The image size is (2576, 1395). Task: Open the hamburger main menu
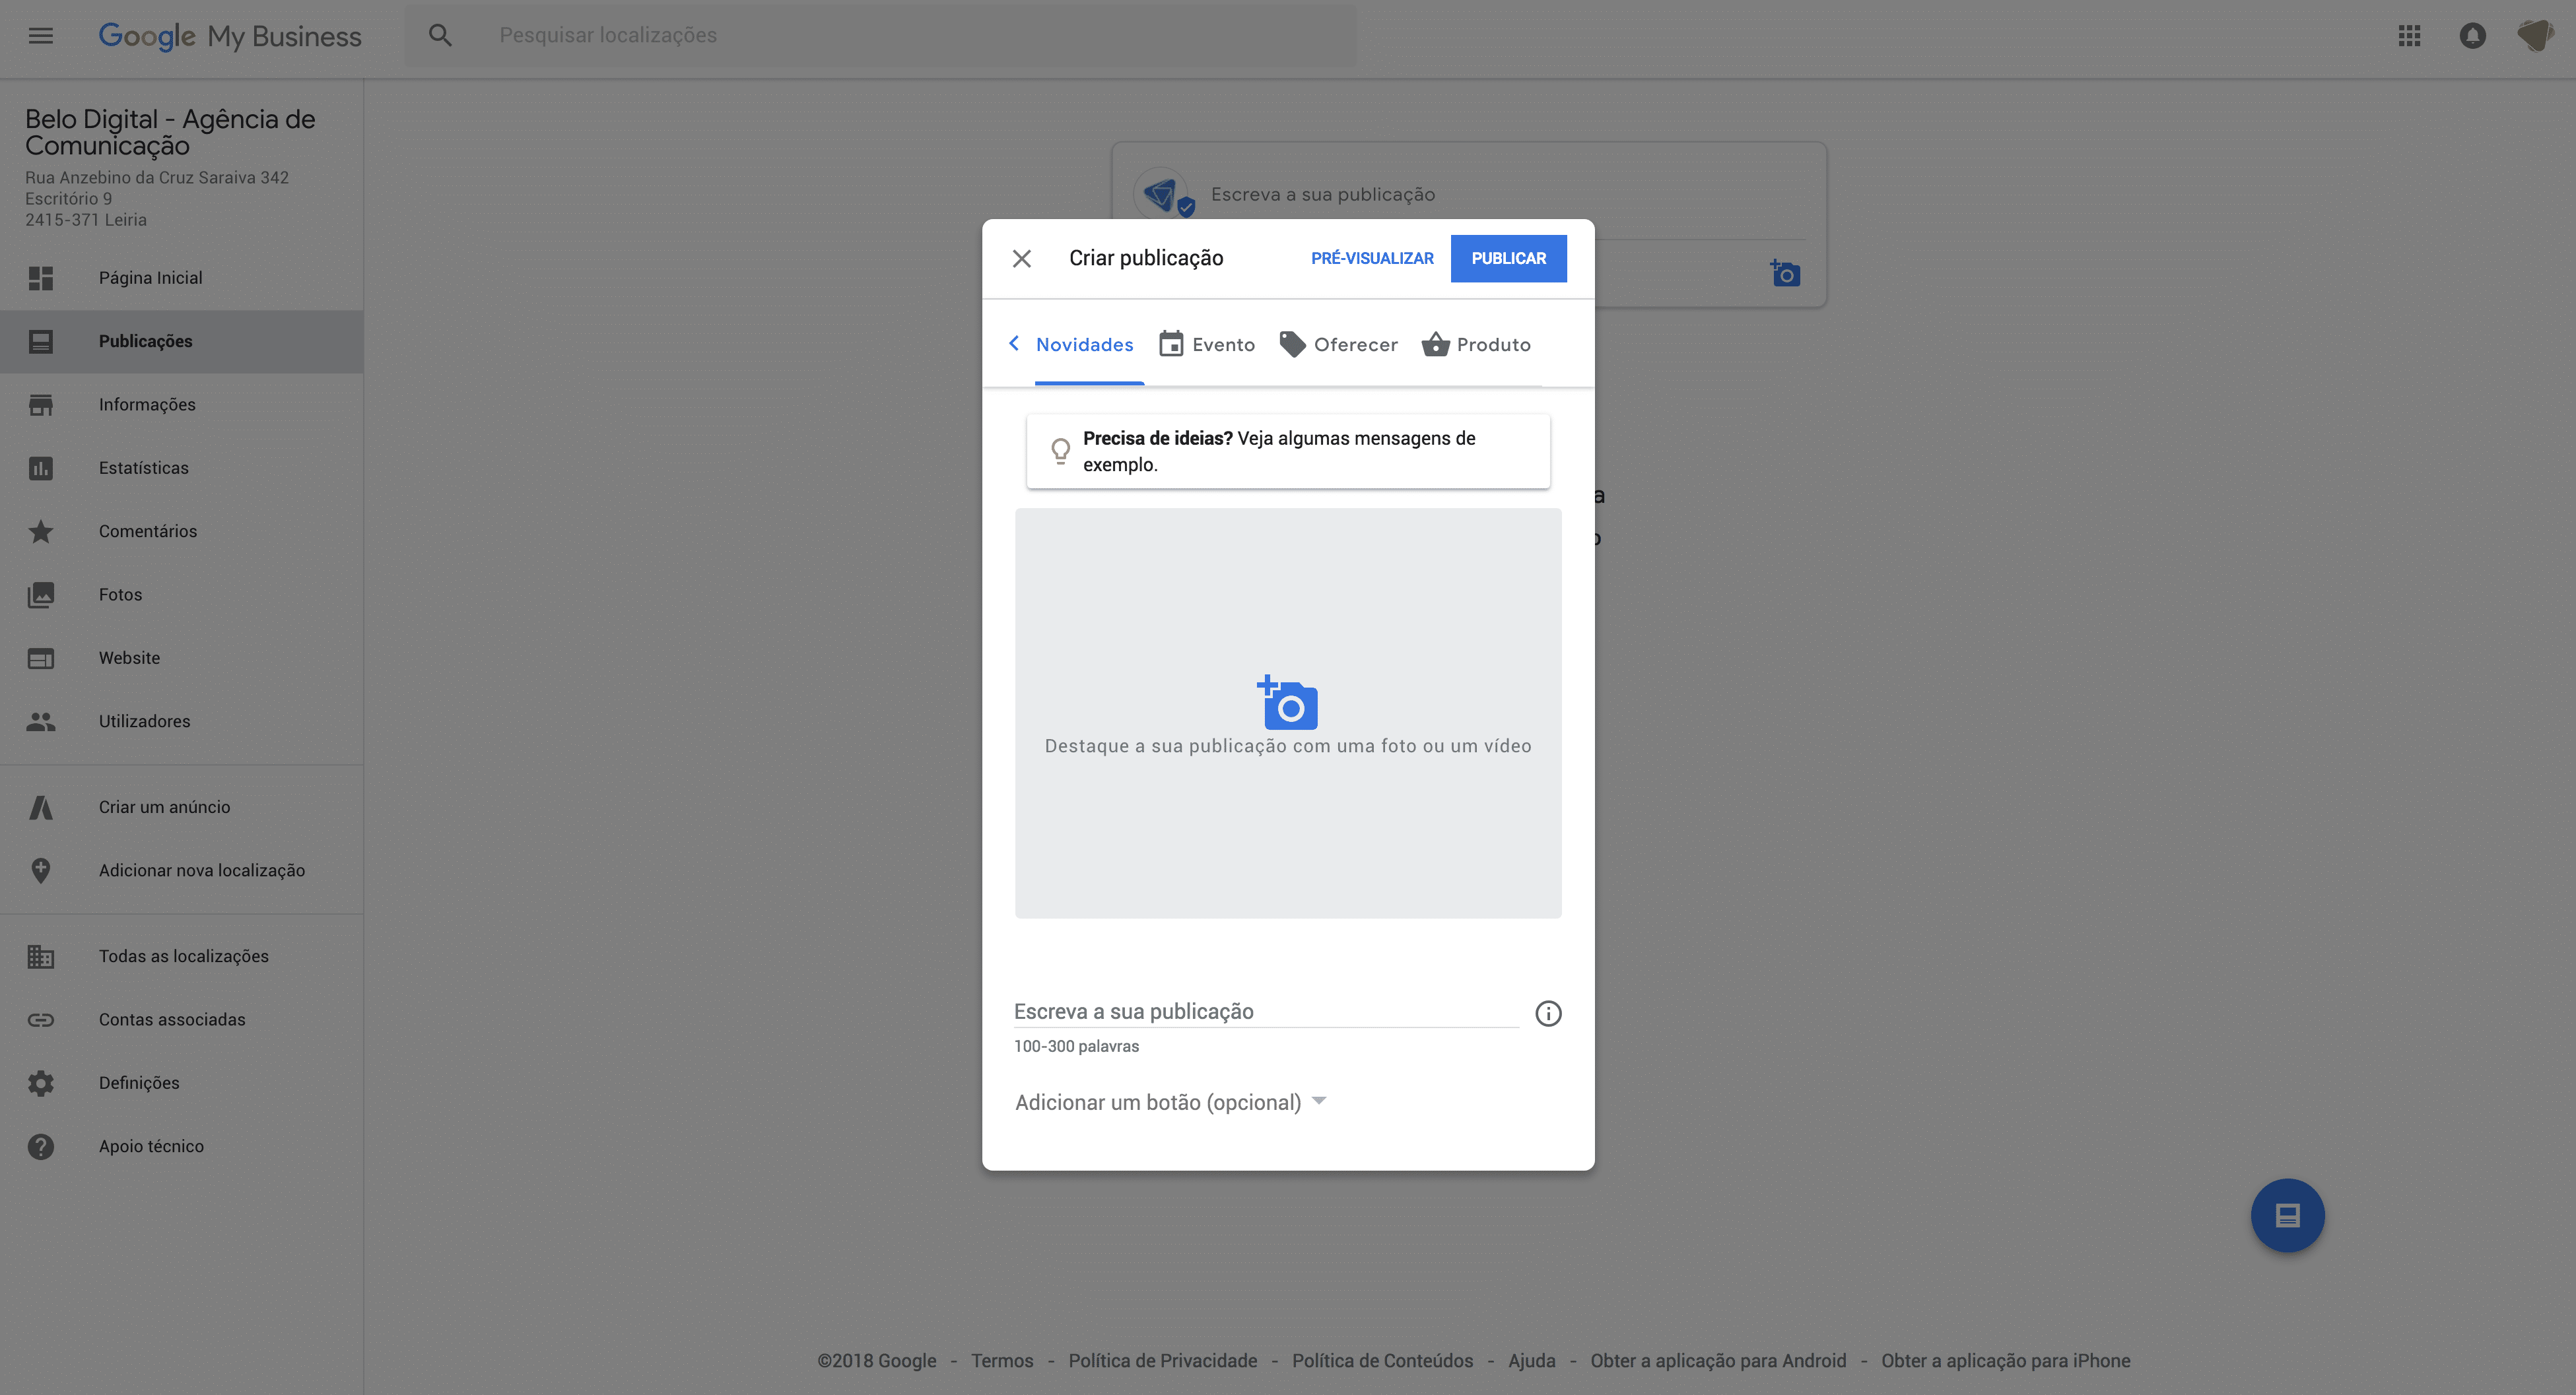click(41, 36)
